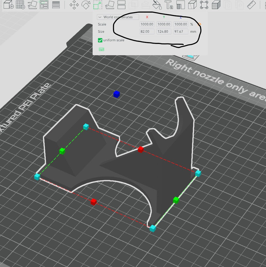Click the cyan corner handle at far left
The height and width of the screenshot is (267, 266).
click(37, 177)
